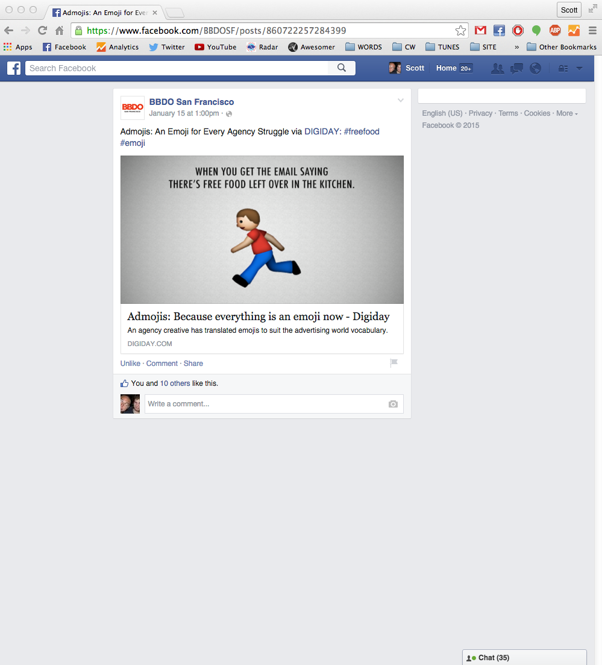Open the Facebook bookmark
The width and height of the screenshot is (602, 665).
pos(64,47)
